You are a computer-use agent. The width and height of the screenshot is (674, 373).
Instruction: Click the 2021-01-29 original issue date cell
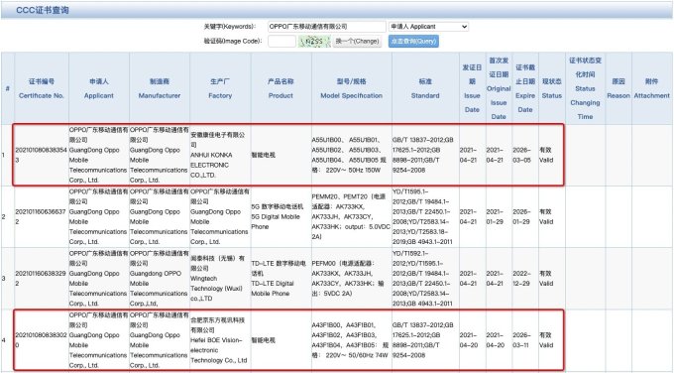coord(499,217)
